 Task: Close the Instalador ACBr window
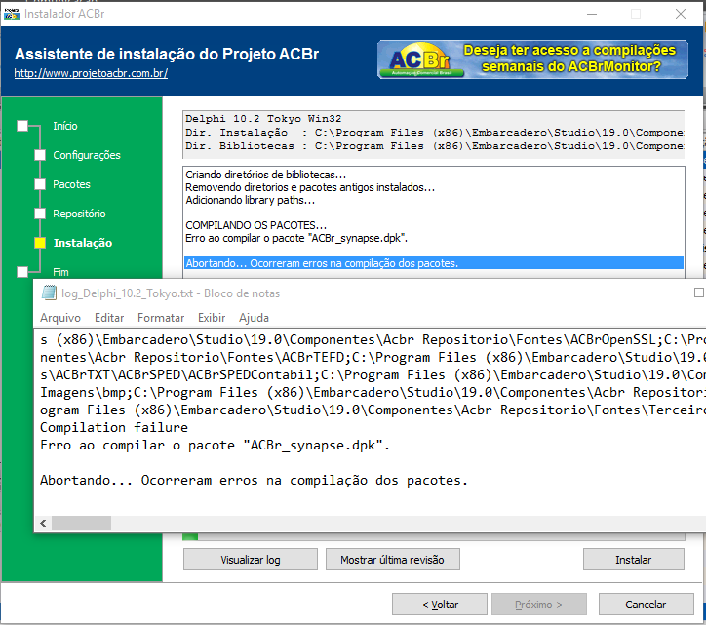coord(681,14)
